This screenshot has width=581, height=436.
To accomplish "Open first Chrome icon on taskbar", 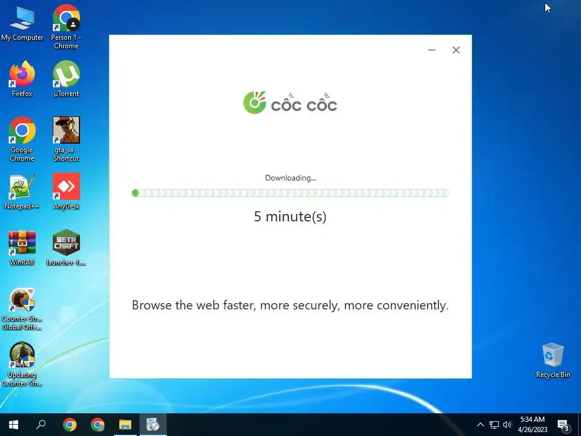I will pyautogui.click(x=70, y=425).
